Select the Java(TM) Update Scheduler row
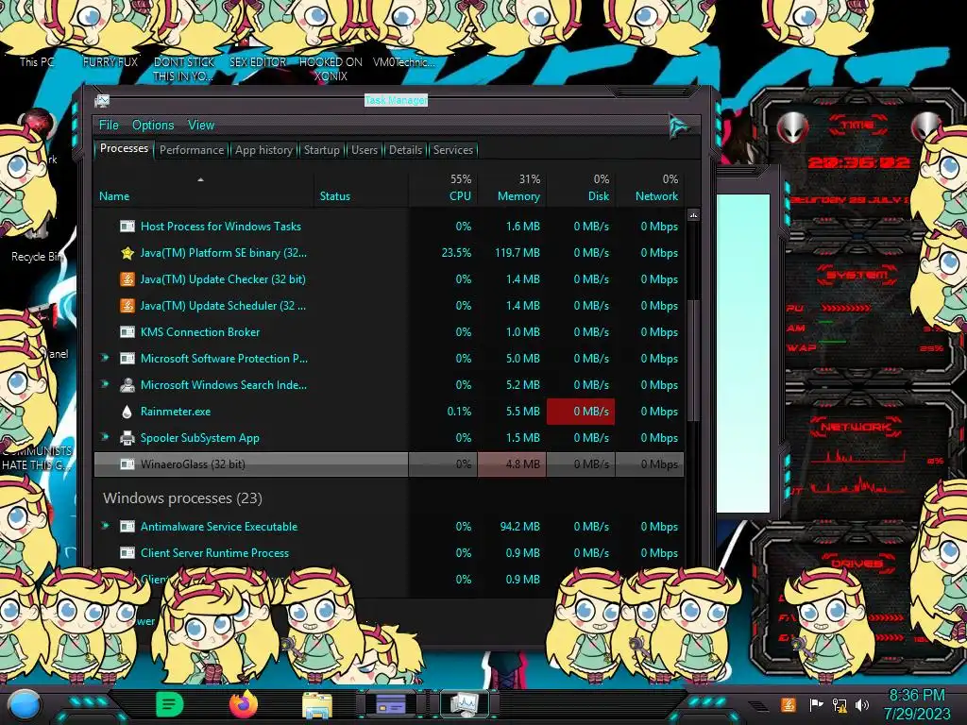967x725 pixels. coord(388,306)
